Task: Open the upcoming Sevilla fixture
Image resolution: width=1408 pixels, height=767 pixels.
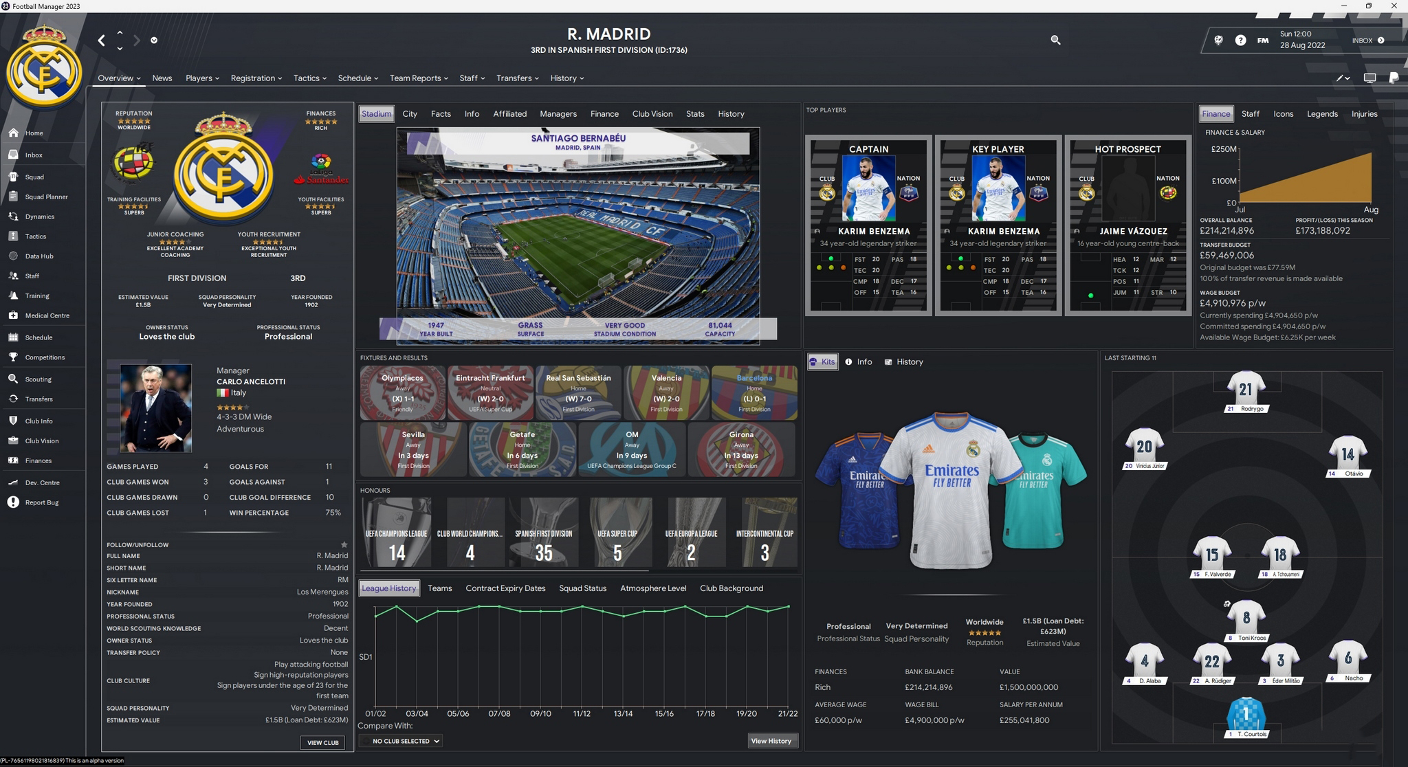Action: 412,450
